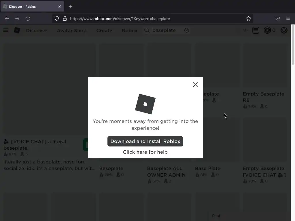295x221 pixels.
Task: Open a new browser tab
Action: pos(70,7)
